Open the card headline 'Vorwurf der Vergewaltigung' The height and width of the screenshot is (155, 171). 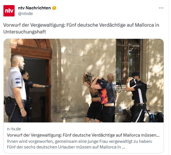click(83, 135)
